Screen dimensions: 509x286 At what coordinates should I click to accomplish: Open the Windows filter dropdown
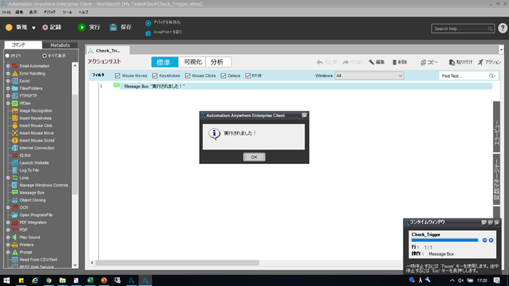click(369, 75)
